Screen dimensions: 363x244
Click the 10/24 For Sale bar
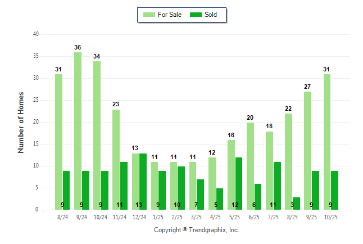click(97, 135)
